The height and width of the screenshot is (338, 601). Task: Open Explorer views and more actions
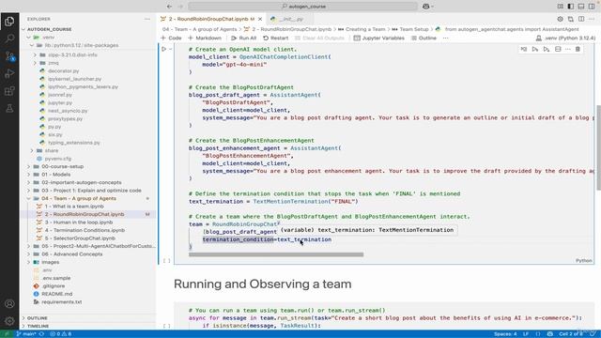pyautogui.click(x=147, y=19)
